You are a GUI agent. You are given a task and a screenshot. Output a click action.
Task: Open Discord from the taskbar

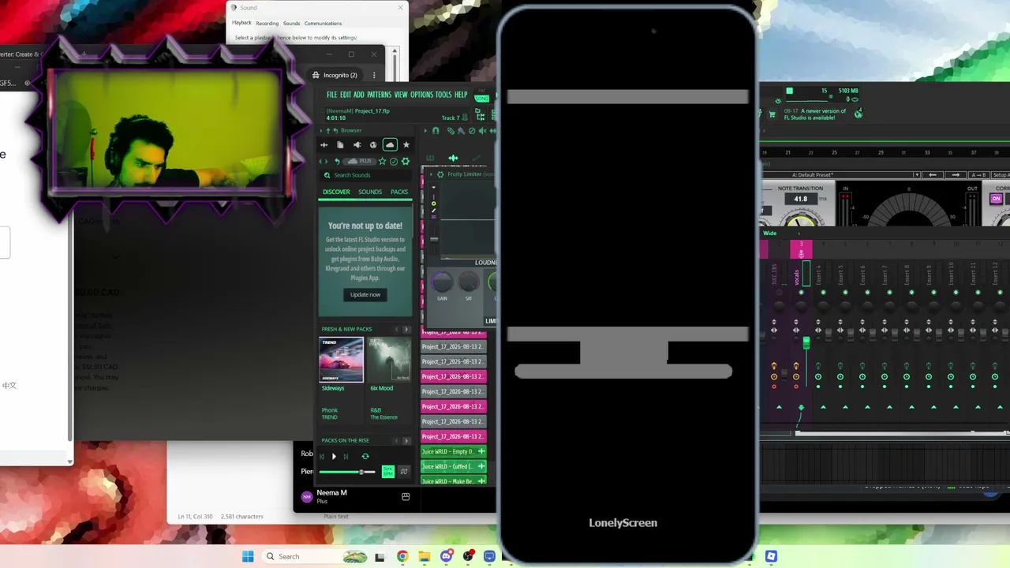tap(447, 556)
